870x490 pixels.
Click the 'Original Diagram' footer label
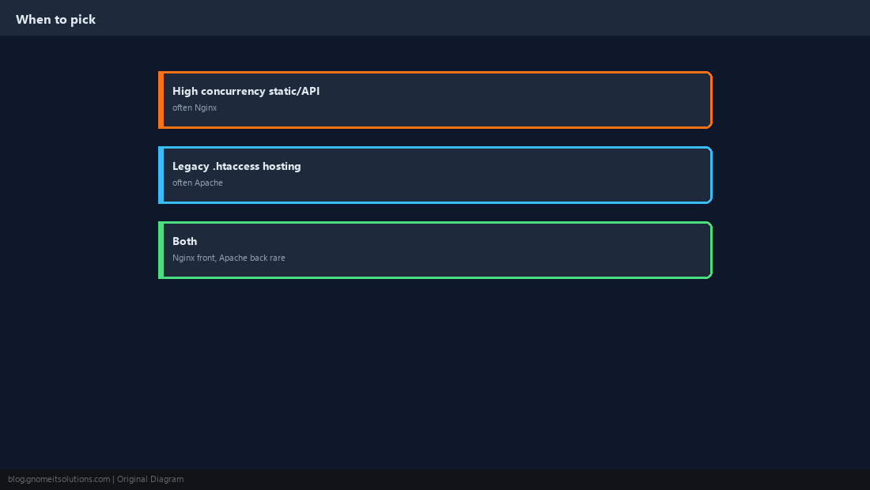[150, 480]
